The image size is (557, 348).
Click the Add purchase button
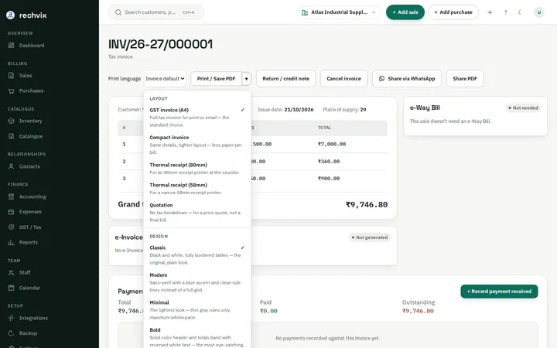coord(453,12)
